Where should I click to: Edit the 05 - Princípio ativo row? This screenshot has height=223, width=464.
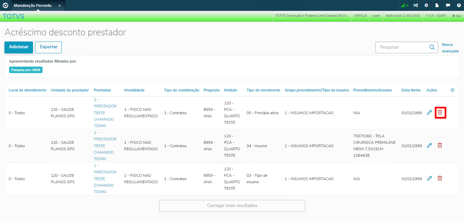click(x=429, y=112)
